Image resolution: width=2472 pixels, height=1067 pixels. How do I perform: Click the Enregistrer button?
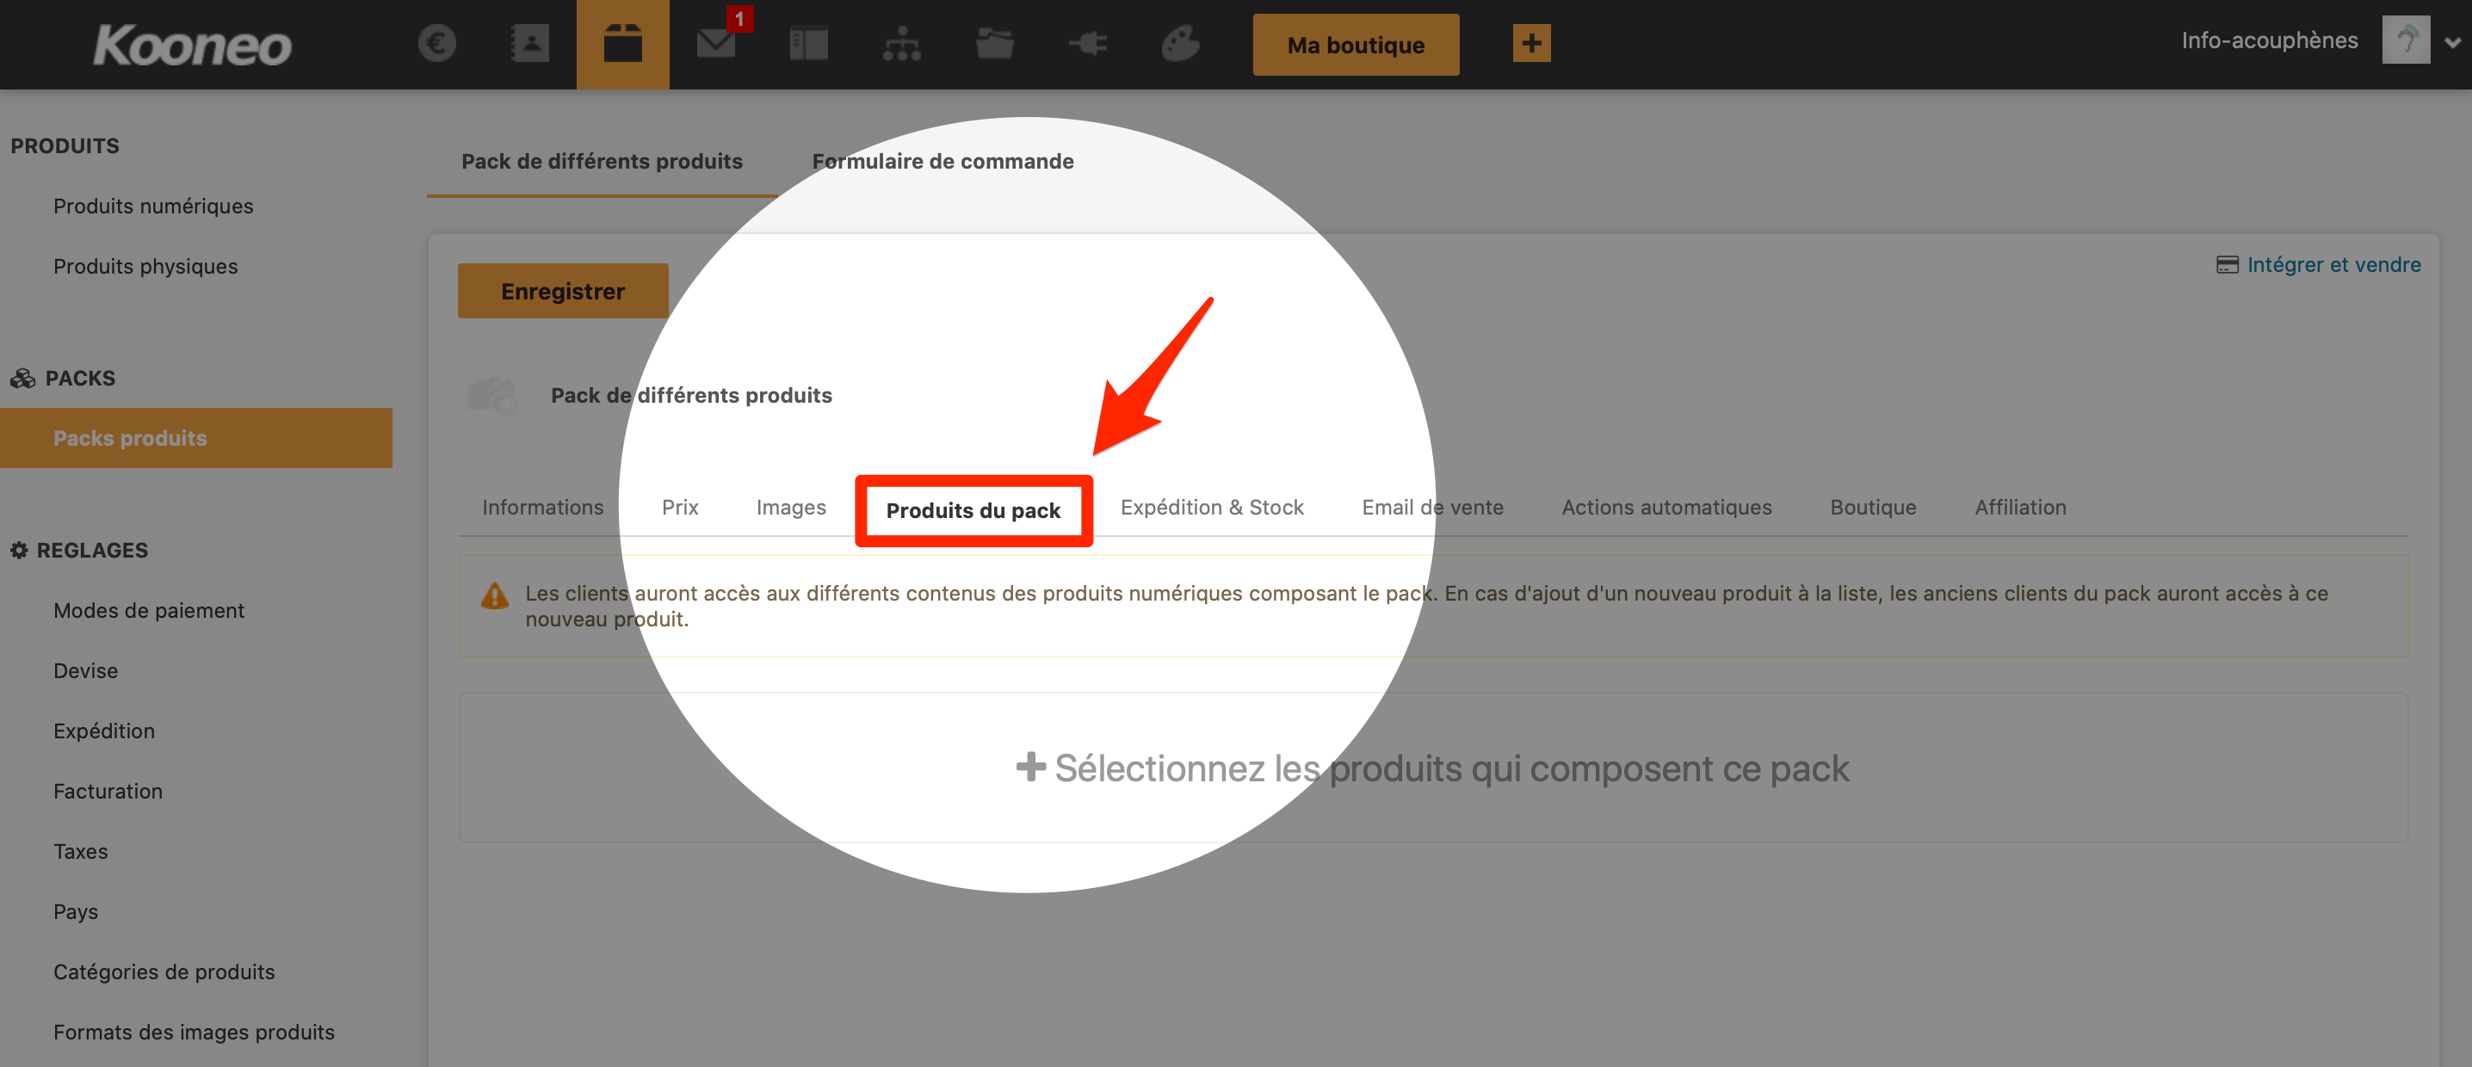562,291
